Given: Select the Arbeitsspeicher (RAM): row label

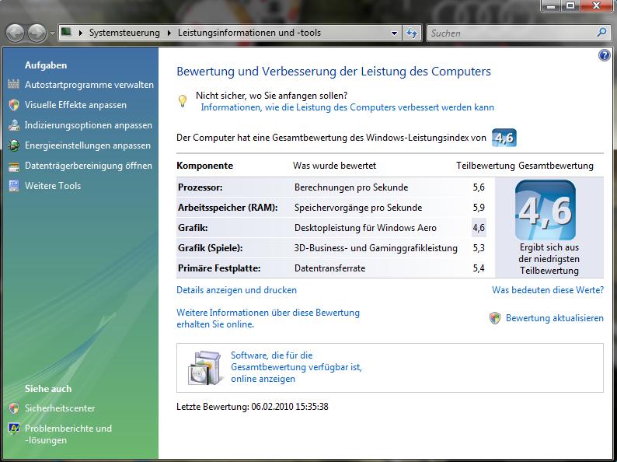Looking at the screenshot, I should click(x=228, y=208).
